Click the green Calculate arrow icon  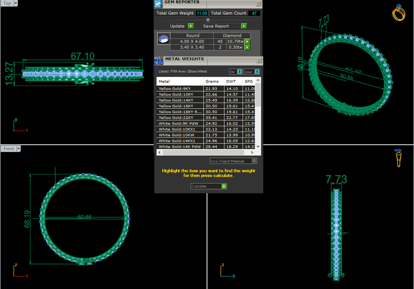(224, 186)
